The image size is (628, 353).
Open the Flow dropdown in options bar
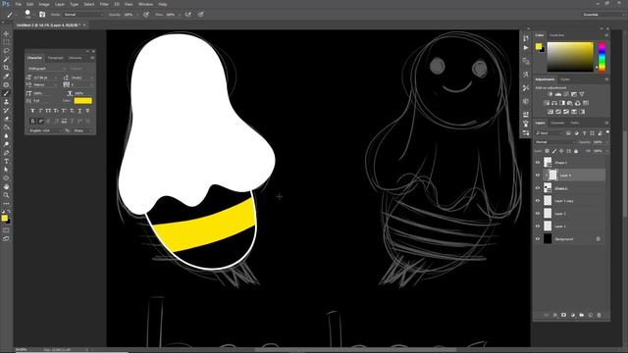tap(179, 15)
